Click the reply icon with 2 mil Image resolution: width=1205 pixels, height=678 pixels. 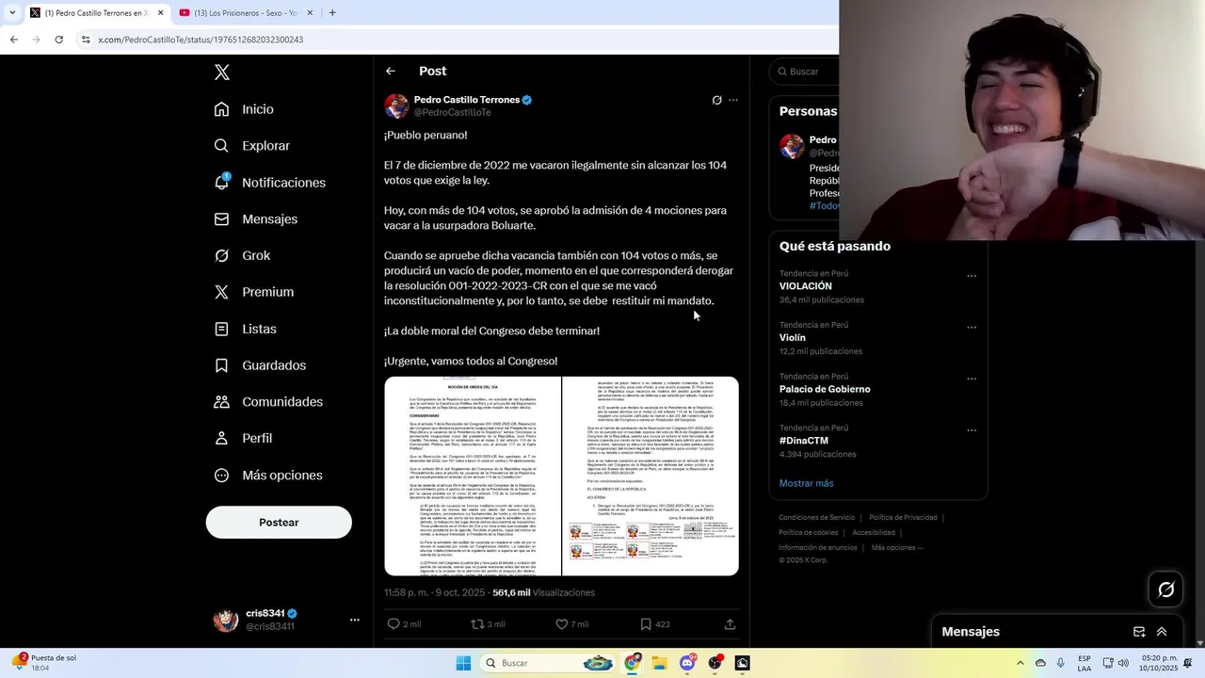394,623
